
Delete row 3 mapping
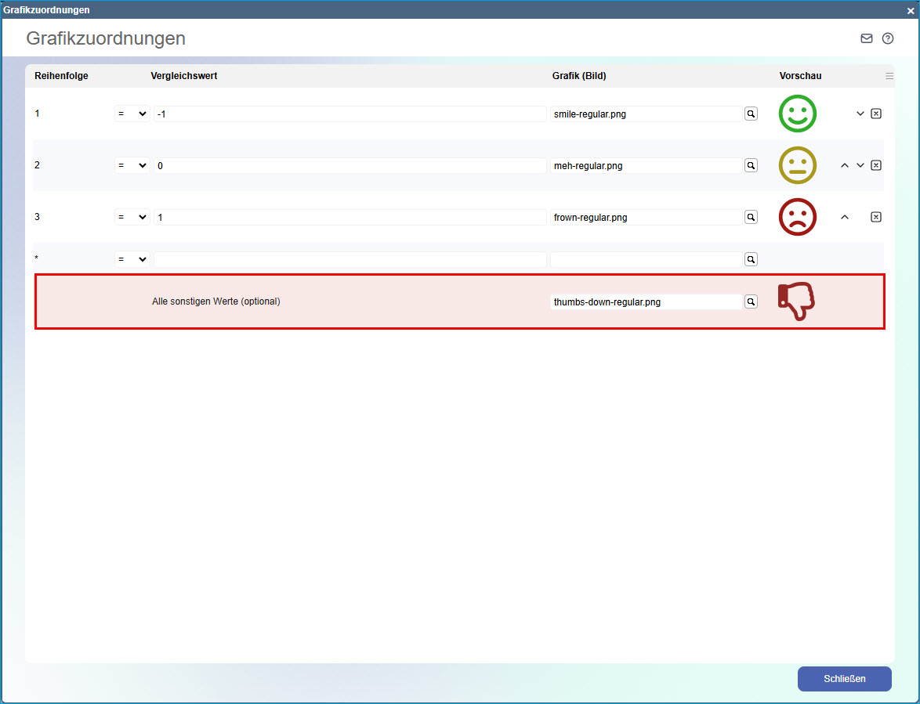pos(876,217)
